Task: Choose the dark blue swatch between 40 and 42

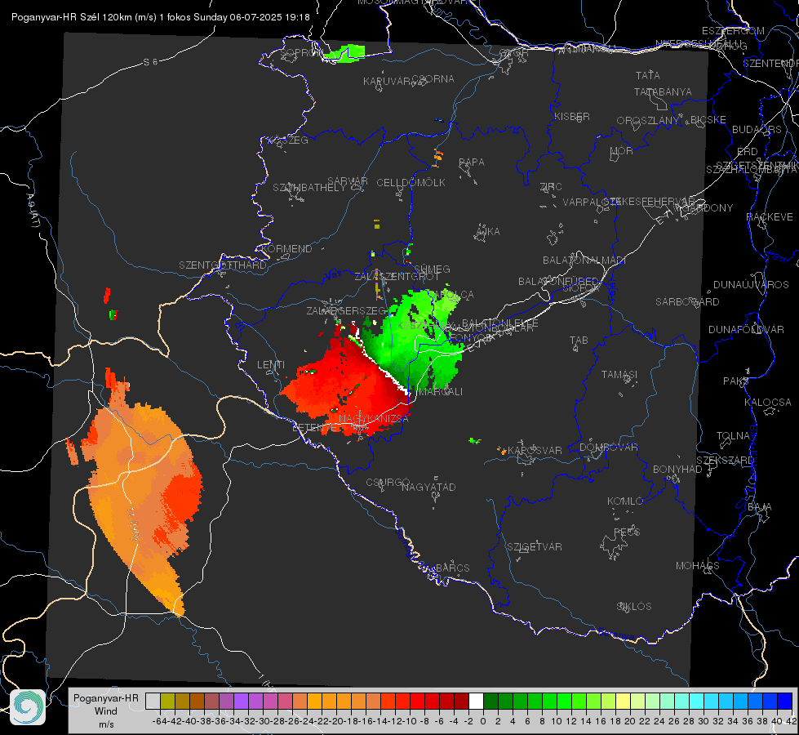Action: coord(784,701)
